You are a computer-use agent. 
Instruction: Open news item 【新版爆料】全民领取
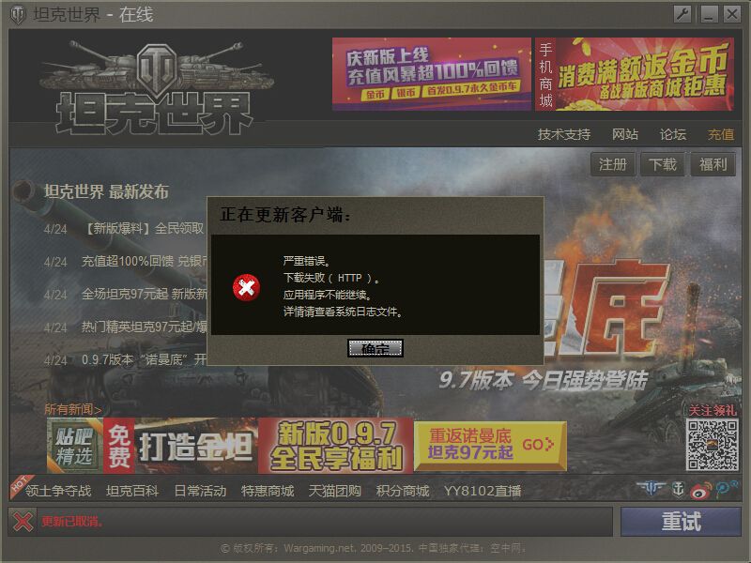[x=144, y=228]
